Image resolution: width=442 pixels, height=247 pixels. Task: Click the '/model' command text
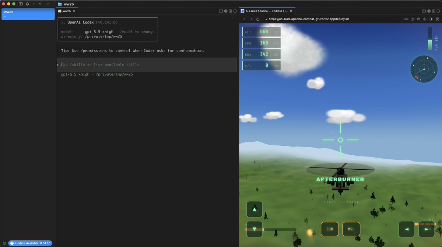tap(126, 32)
